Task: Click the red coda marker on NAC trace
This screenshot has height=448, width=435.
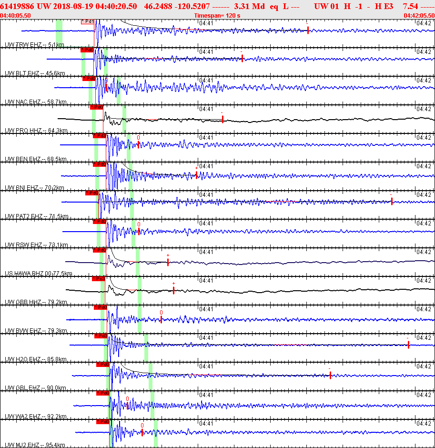Action: [107, 87]
